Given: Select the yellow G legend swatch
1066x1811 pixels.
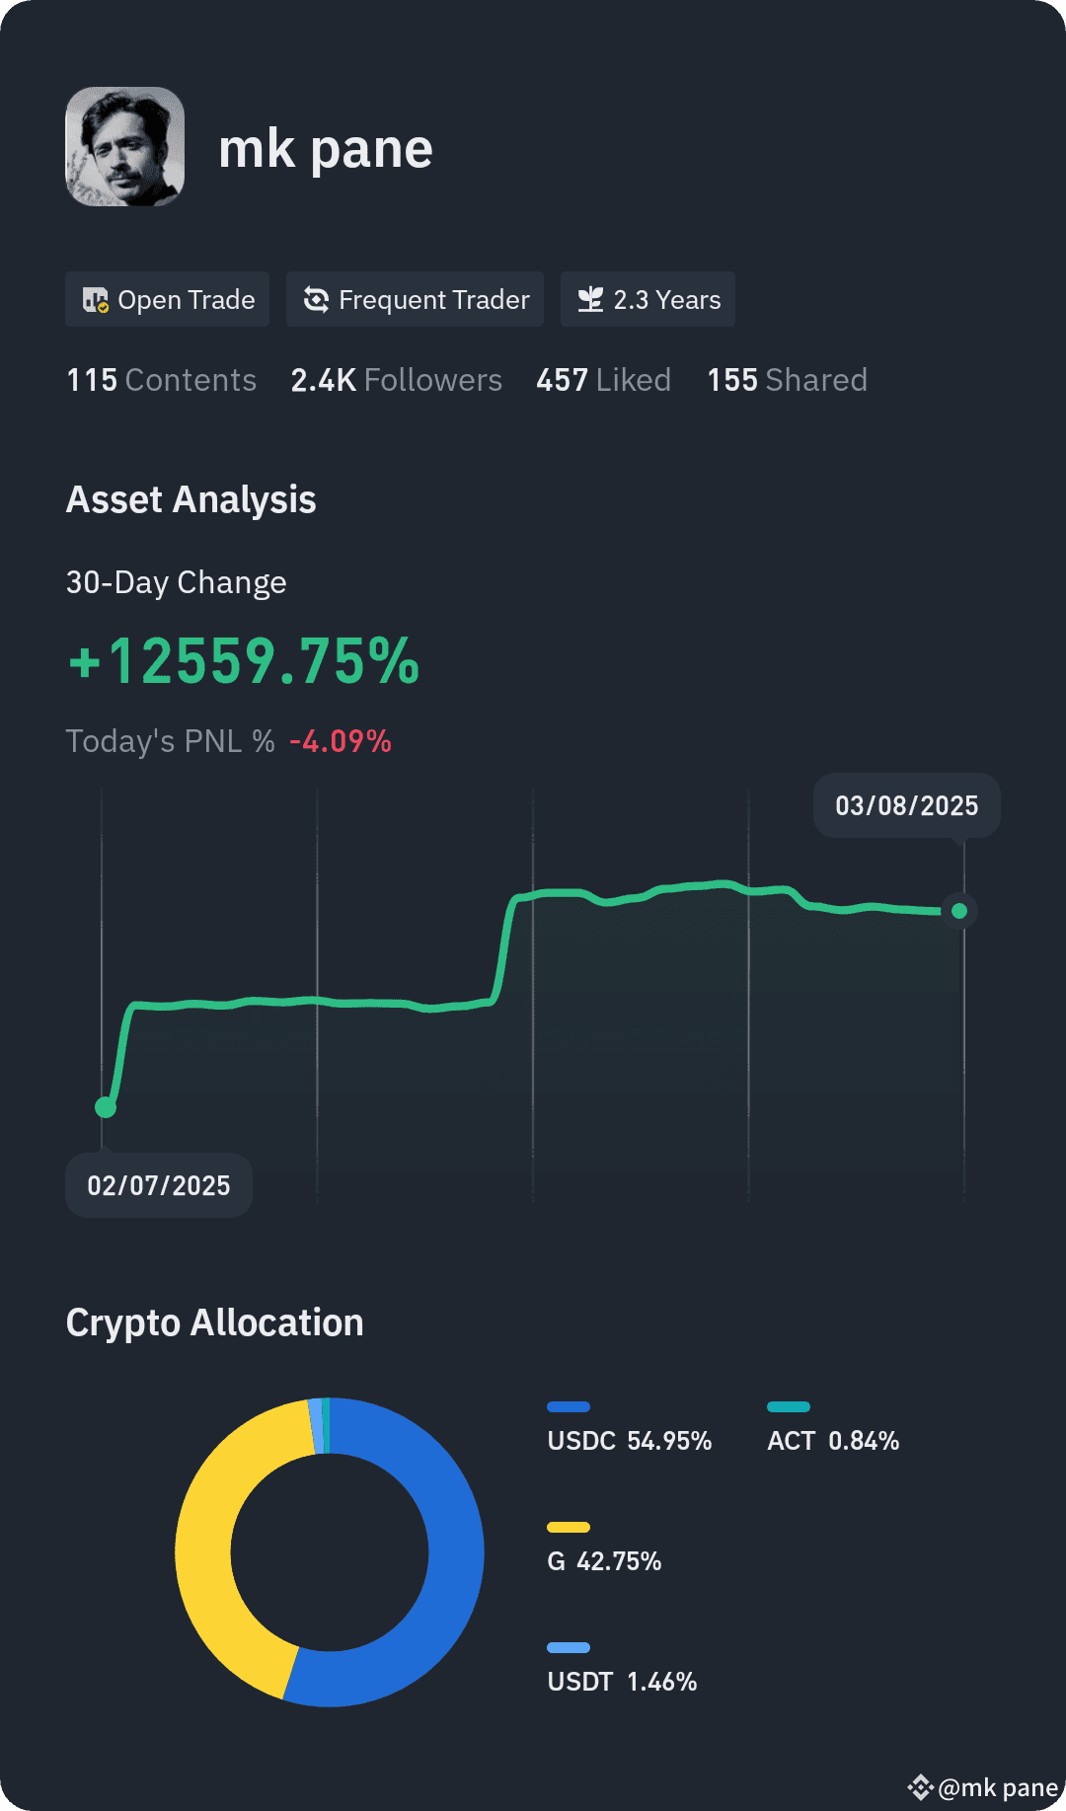Looking at the screenshot, I should tap(569, 1527).
